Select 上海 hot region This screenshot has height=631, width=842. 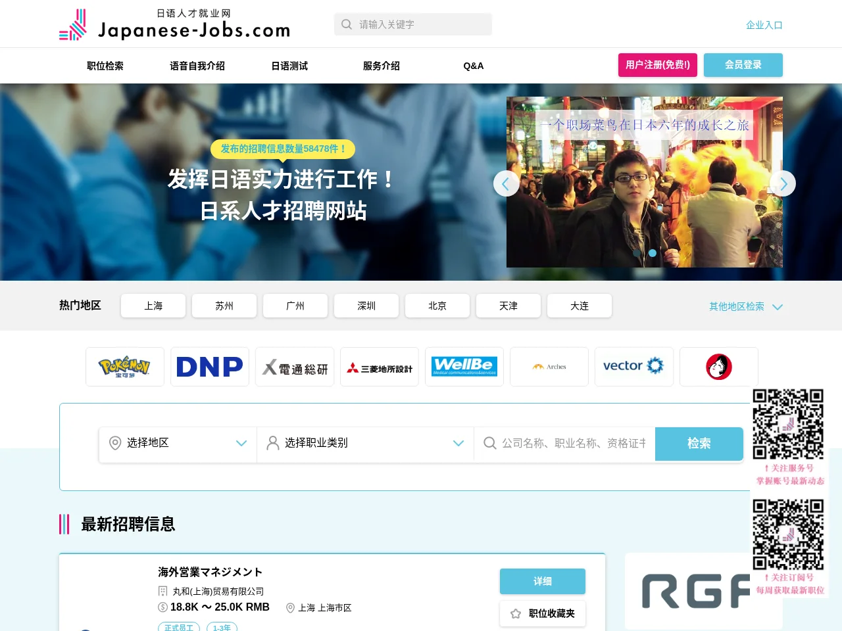pyautogui.click(x=153, y=306)
